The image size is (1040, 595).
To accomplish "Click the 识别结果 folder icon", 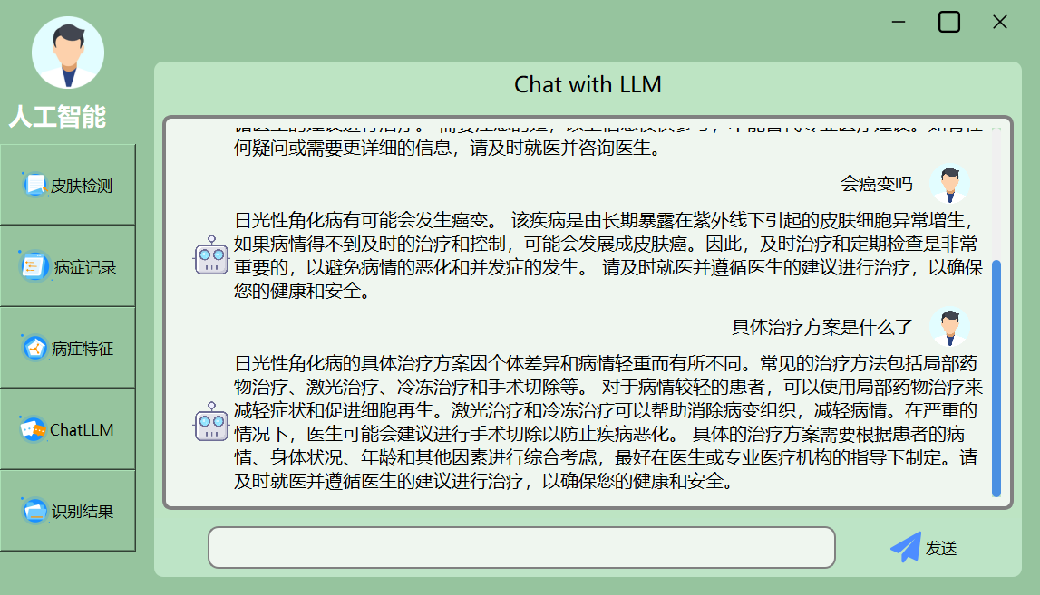I will (x=34, y=511).
